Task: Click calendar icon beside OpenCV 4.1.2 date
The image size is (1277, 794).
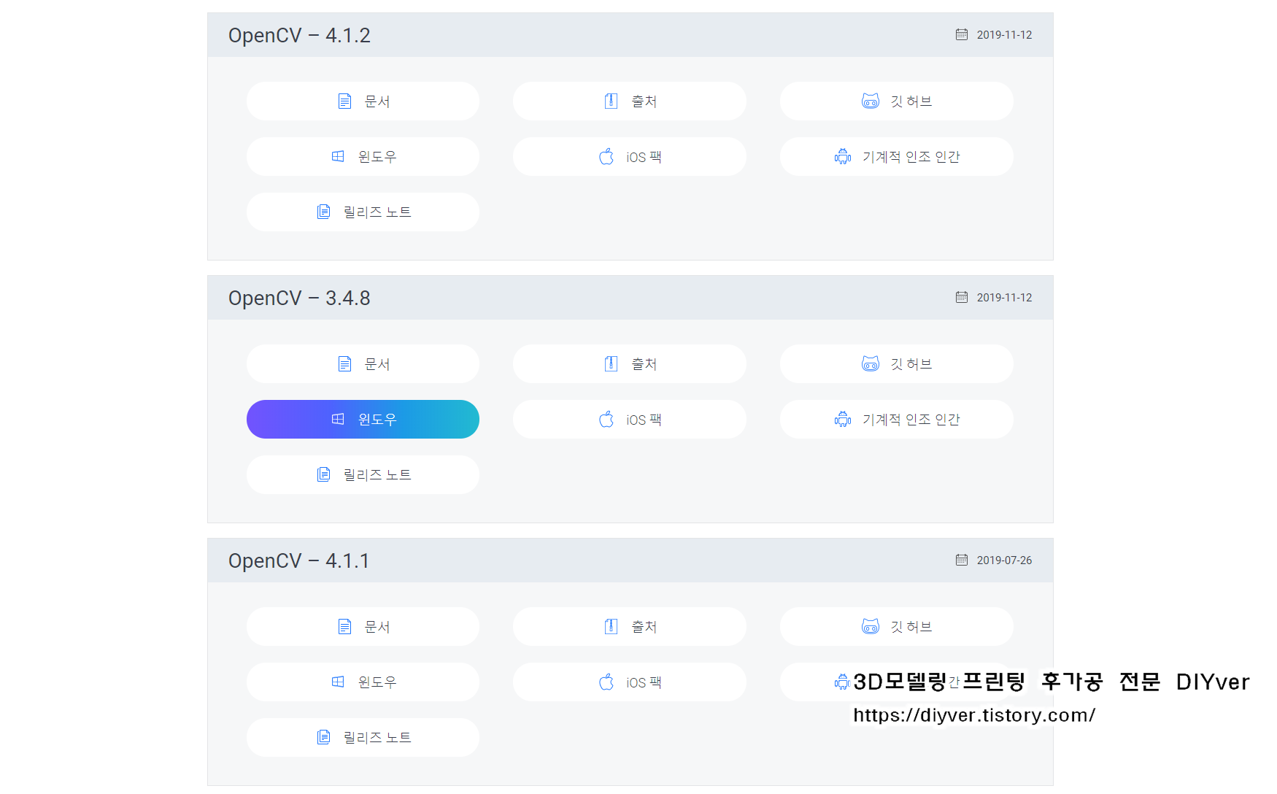Action: click(962, 34)
